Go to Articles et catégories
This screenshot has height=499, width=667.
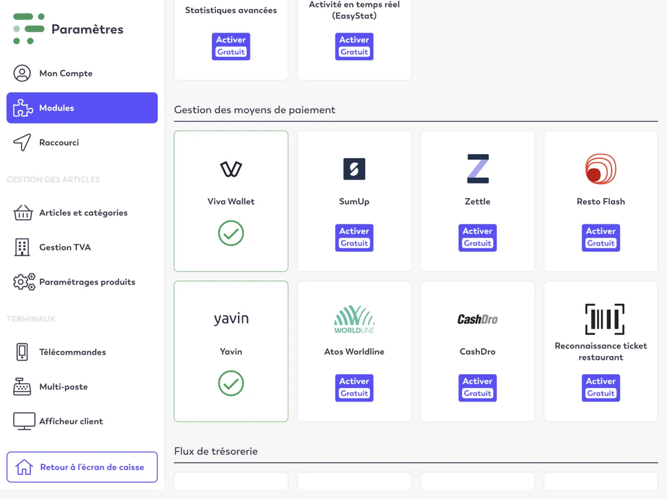point(82,213)
